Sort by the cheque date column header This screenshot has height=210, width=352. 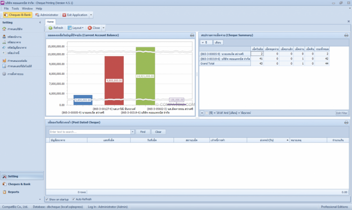[152, 140]
